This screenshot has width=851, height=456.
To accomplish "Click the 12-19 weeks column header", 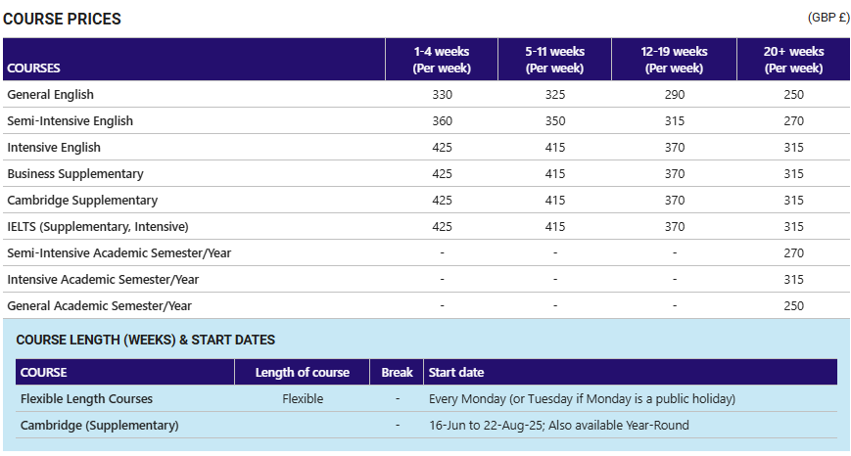I will point(674,60).
